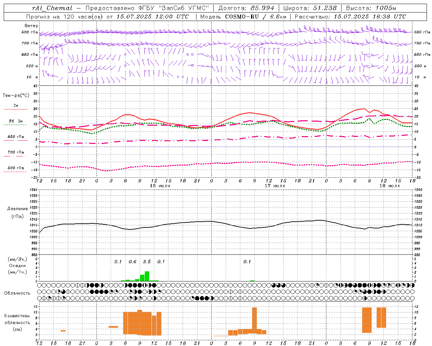Click the "(гПа)" pressure unit label
This screenshot has height=346, width=432.
18,217
